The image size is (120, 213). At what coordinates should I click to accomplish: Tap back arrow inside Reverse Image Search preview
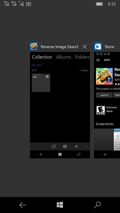tap(41, 155)
